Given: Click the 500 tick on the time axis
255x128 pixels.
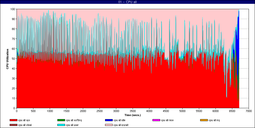Looking at the screenshot, I should point(33,111).
